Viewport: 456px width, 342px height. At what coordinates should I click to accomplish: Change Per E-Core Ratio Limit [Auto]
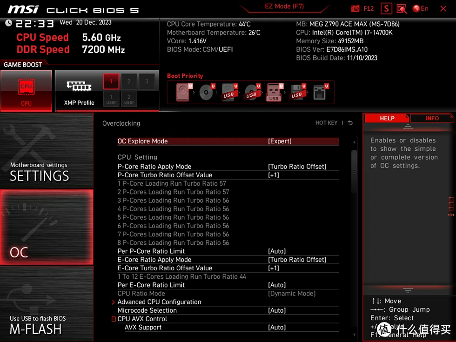click(228, 285)
